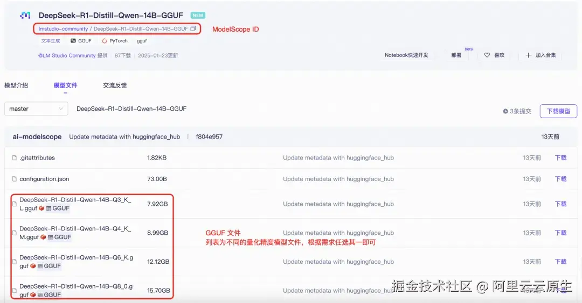Click the 87下载 download count
Viewport: 582px width, 303px height.
[x=123, y=55]
